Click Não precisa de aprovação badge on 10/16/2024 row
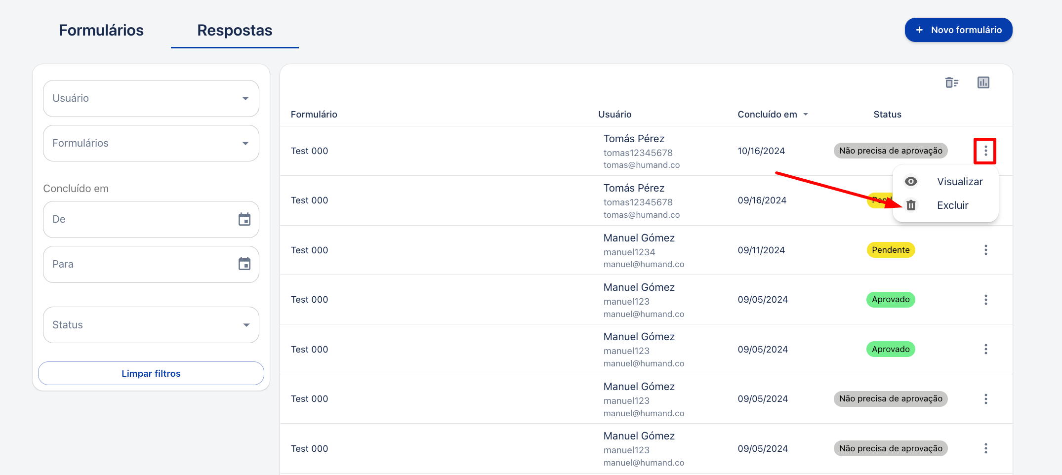The image size is (1062, 475). pyautogui.click(x=891, y=151)
